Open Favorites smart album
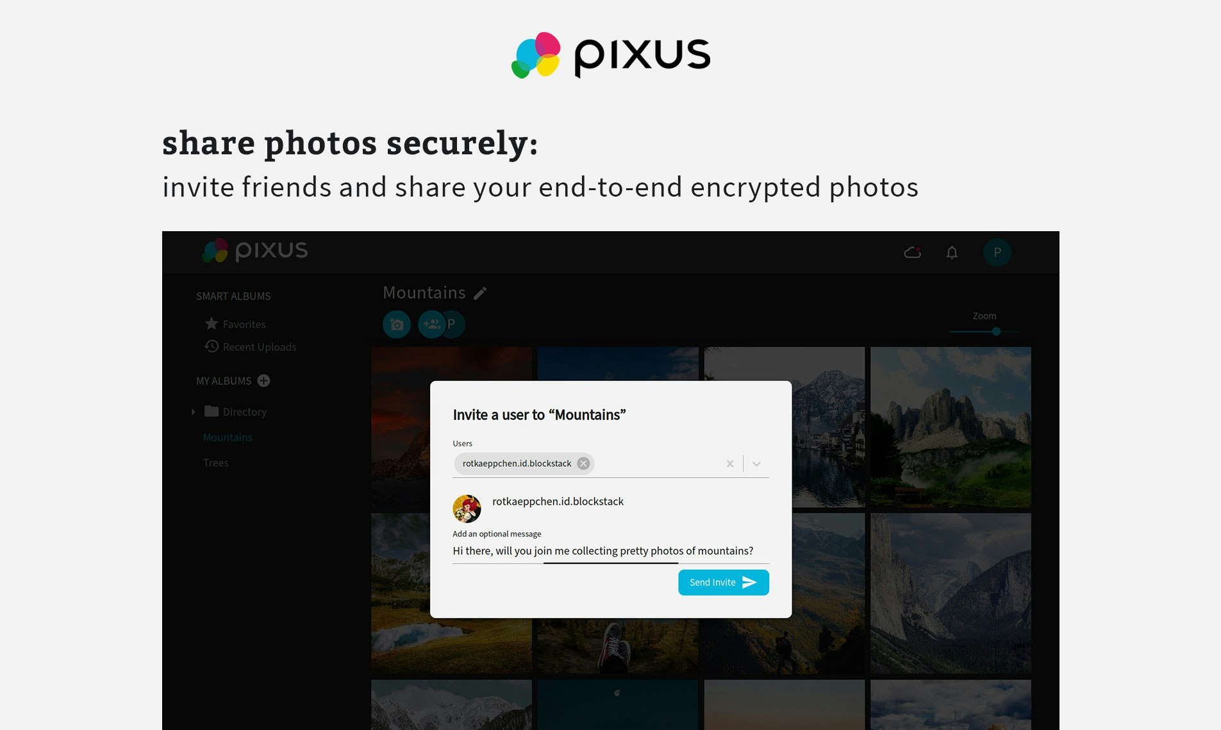The height and width of the screenshot is (730, 1221). click(x=244, y=323)
